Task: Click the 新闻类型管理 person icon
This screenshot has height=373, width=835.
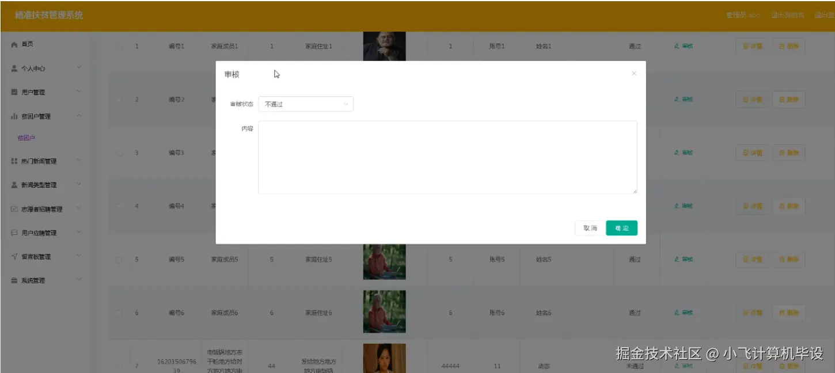Action: click(x=14, y=185)
